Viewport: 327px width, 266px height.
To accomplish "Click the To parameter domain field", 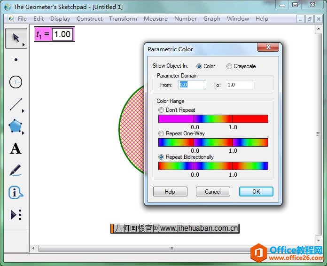I will click(x=240, y=85).
